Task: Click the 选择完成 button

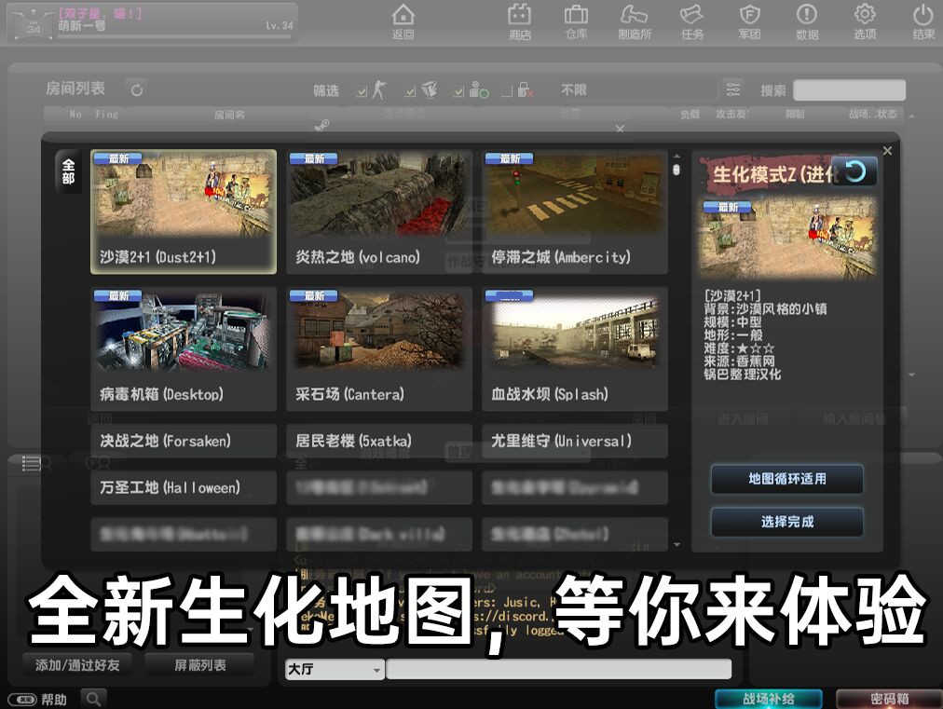Action: (x=786, y=522)
